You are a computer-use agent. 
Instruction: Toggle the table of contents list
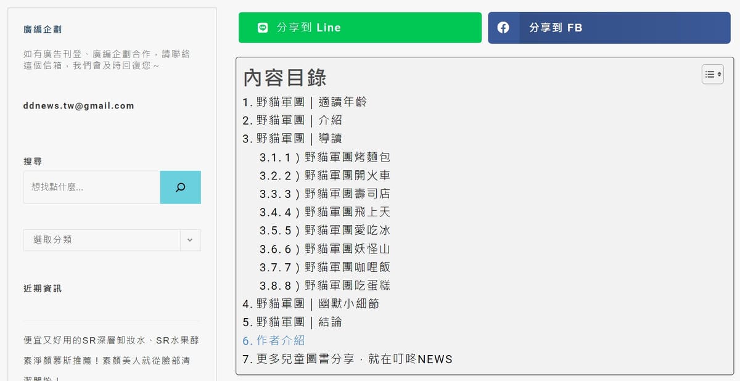tap(713, 74)
